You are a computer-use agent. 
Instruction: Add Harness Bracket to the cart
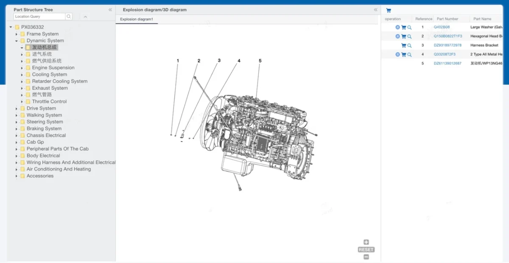click(403, 45)
